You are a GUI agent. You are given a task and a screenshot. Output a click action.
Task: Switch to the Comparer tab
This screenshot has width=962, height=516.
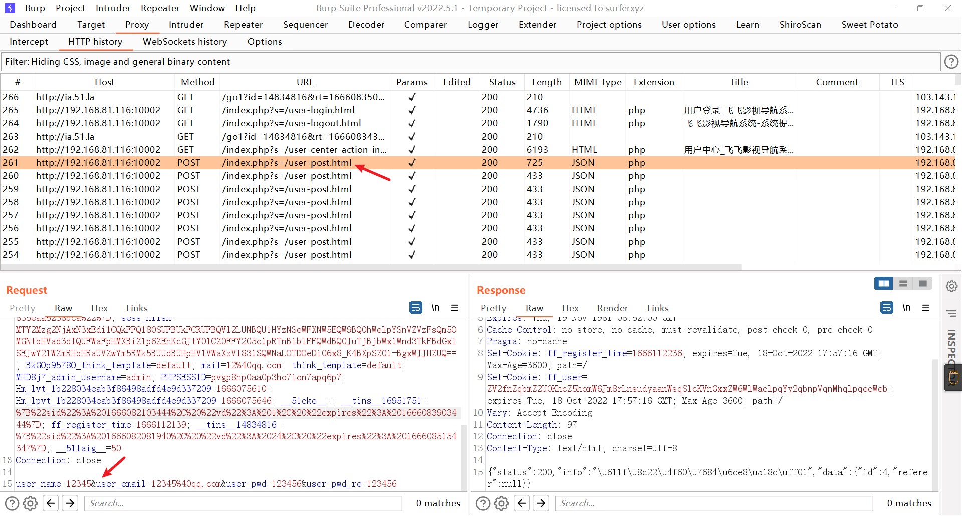[x=425, y=25]
